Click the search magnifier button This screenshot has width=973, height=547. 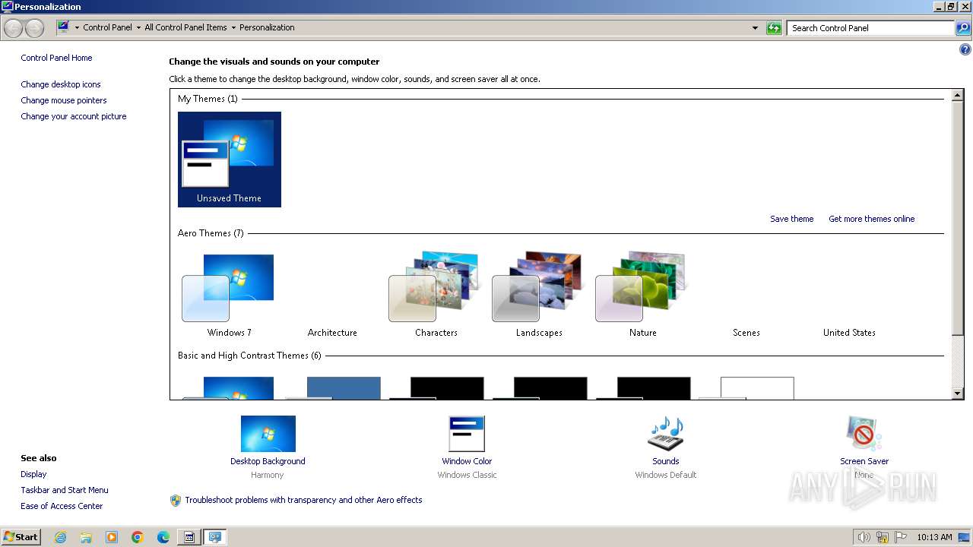click(963, 28)
